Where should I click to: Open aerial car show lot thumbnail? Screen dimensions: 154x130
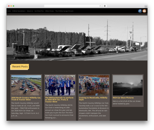26,85
